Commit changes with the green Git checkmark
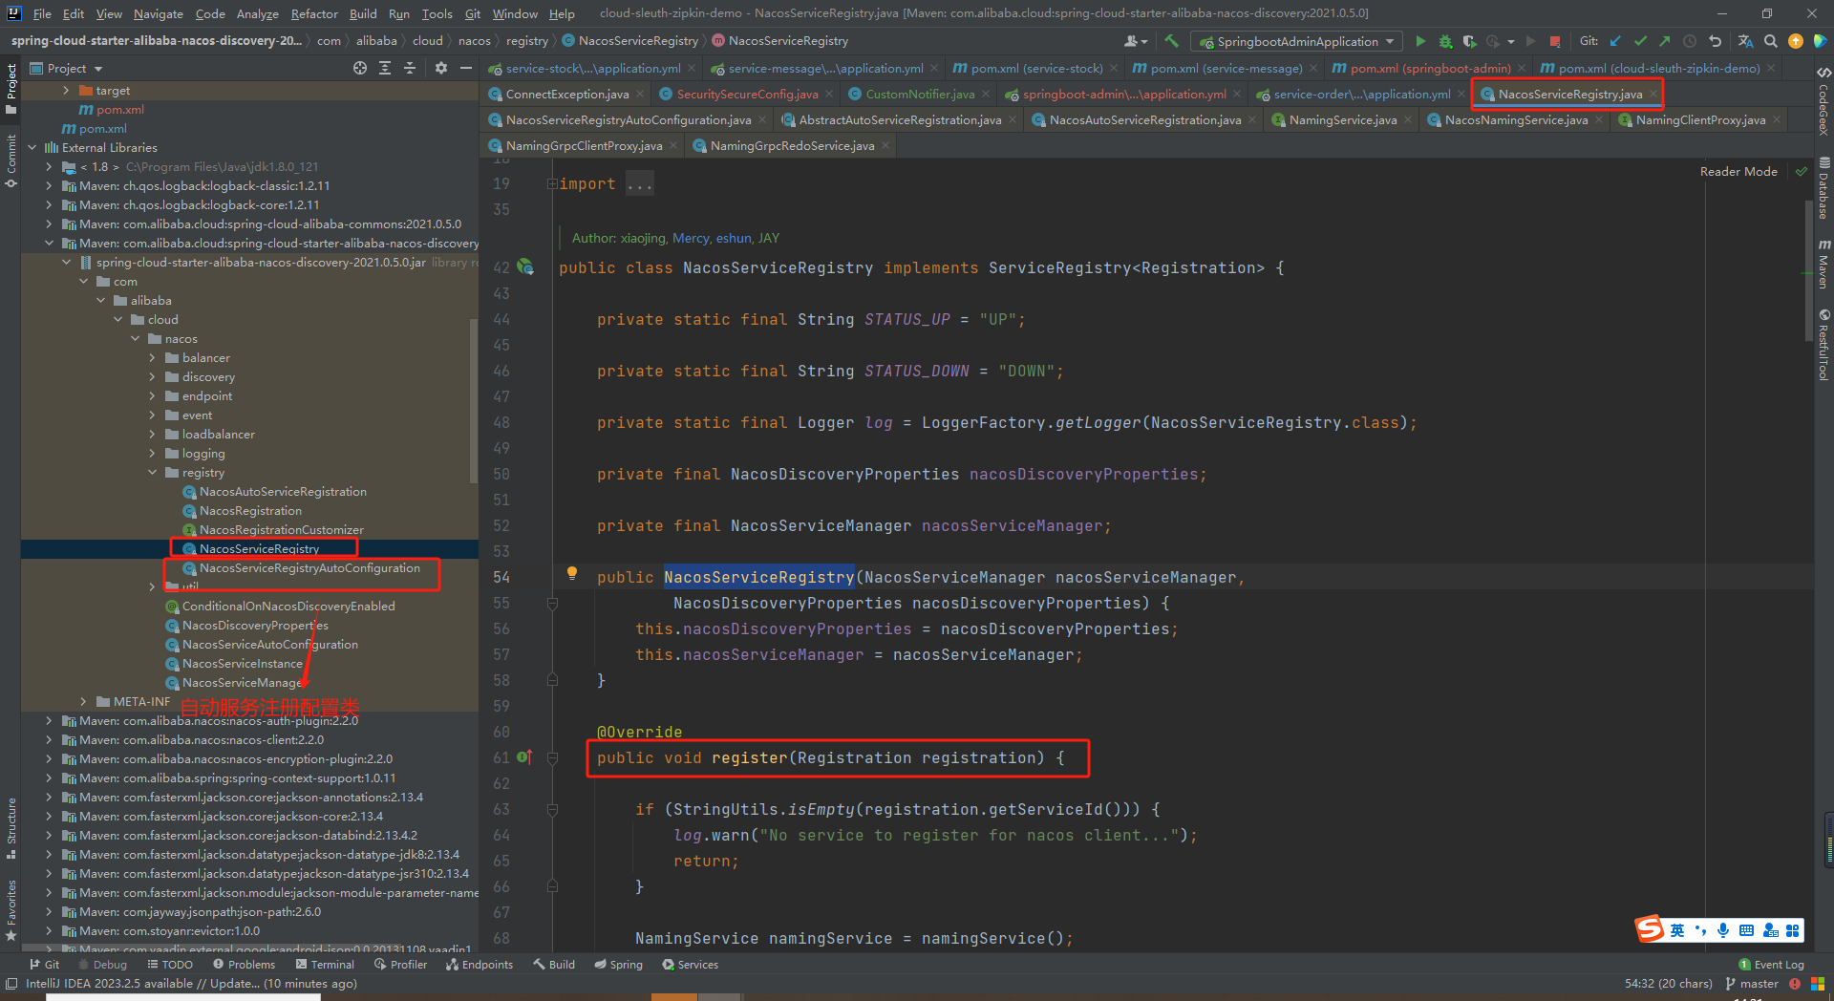Image resolution: width=1834 pixels, height=1001 pixels. [1640, 41]
